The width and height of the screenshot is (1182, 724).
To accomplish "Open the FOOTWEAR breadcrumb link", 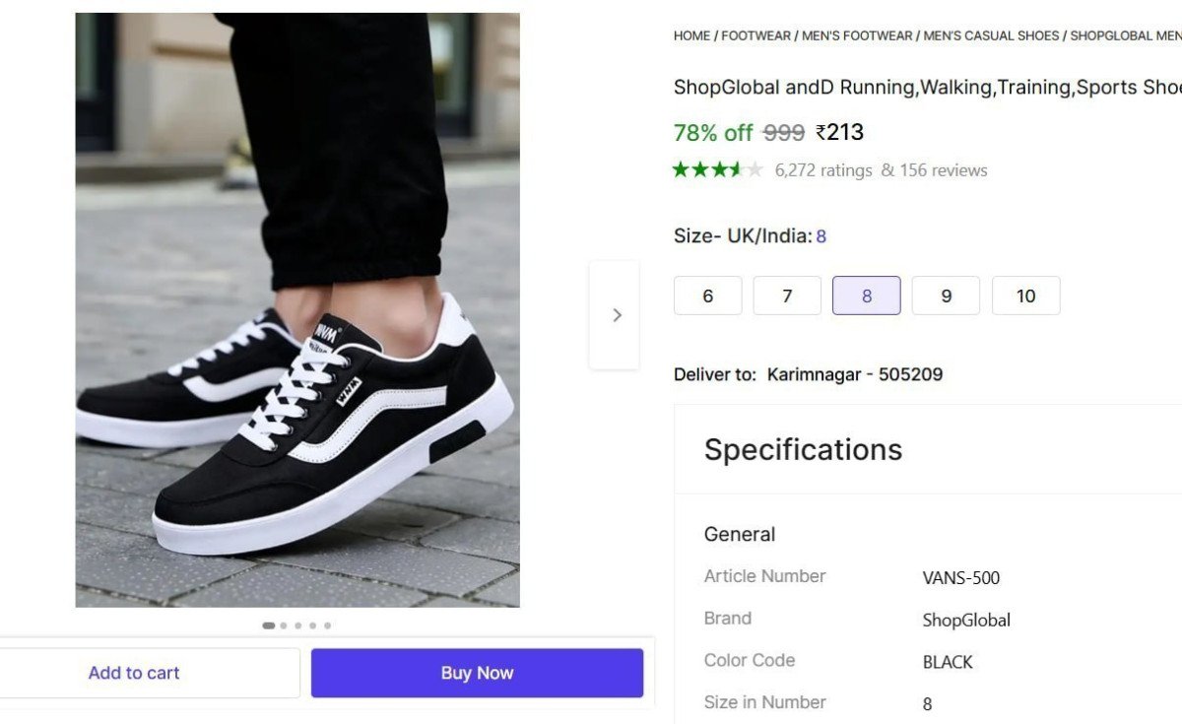I will pyautogui.click(x=755, y=35).
